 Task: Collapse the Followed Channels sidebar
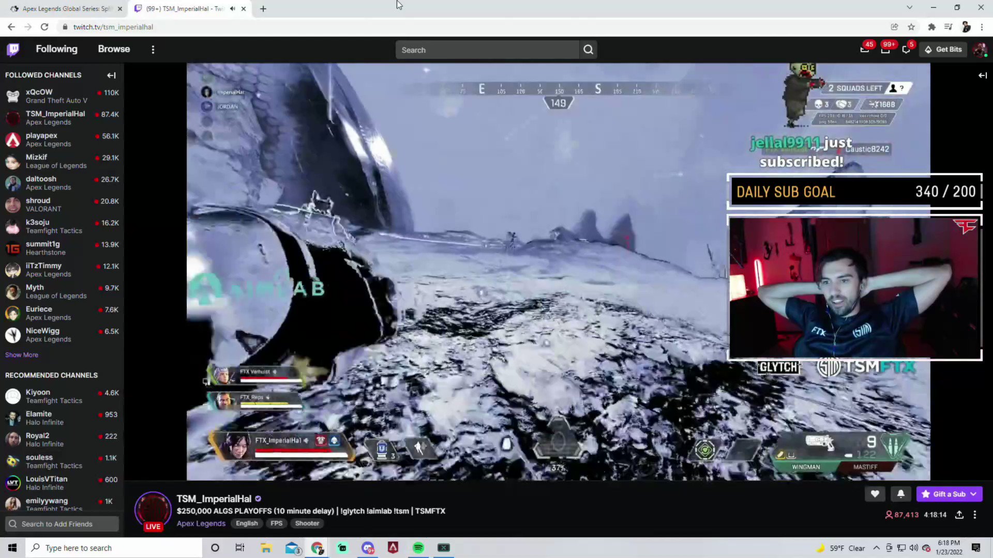coord(111,75)
